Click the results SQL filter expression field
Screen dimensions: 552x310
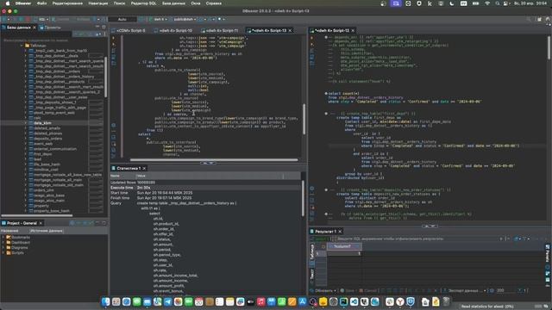(416, 239)
